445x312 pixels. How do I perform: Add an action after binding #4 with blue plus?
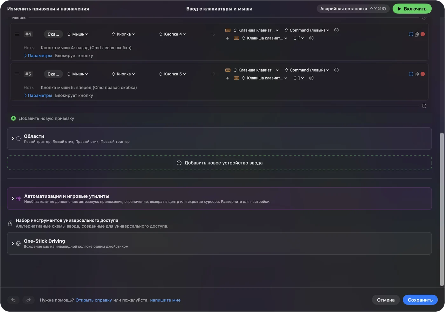pos(411,34)
